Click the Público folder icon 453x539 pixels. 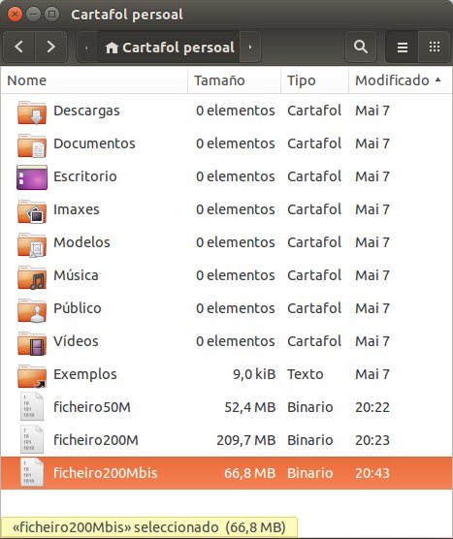32,310
